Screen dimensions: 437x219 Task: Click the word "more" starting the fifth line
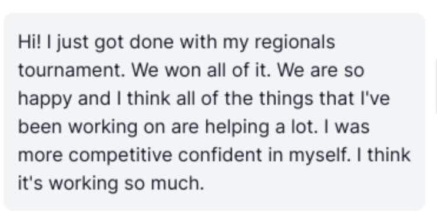(x=41, y=155)
